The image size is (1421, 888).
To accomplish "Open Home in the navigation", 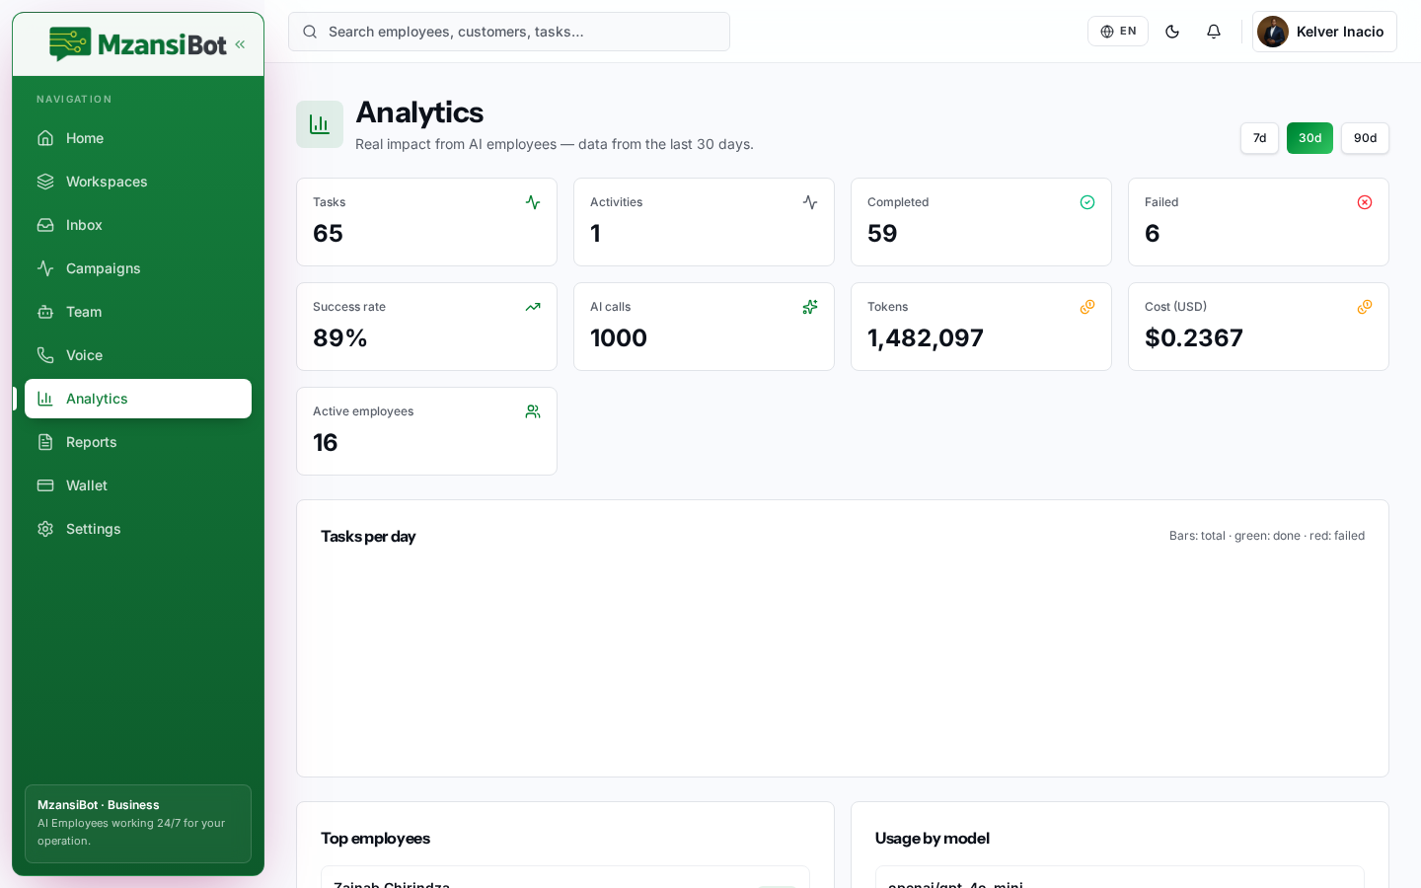I will click(138, 138).
